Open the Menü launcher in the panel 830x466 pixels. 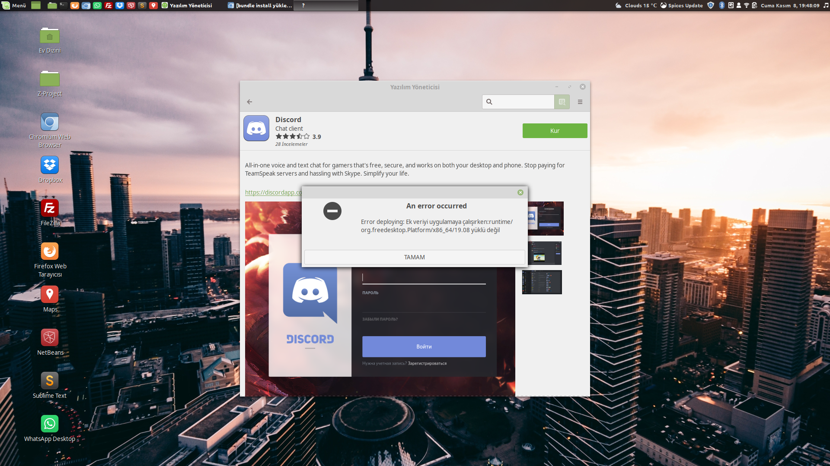[14, 6]
